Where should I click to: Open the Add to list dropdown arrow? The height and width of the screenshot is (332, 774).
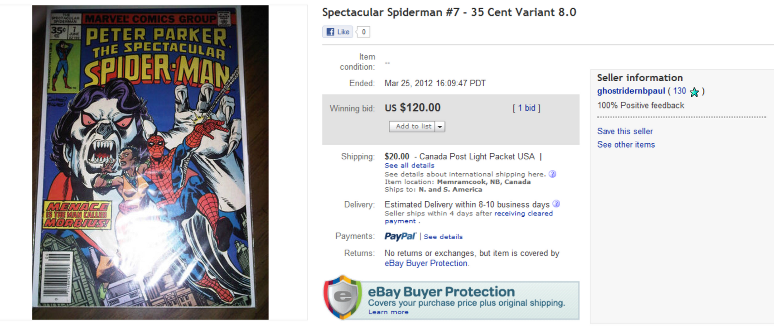coord(440,127)
